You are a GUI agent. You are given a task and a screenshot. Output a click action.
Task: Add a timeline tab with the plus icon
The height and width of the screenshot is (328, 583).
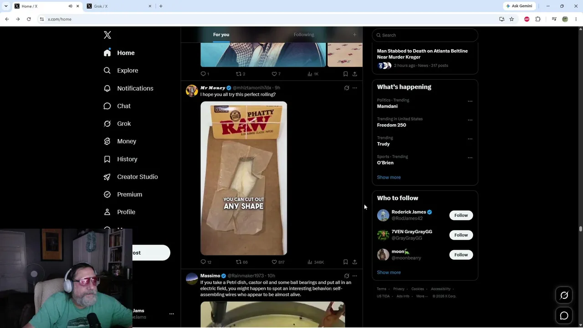355,35
